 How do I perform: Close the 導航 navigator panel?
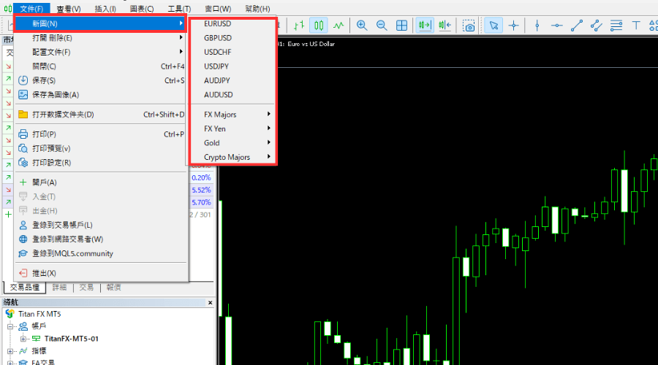point(211,302)
